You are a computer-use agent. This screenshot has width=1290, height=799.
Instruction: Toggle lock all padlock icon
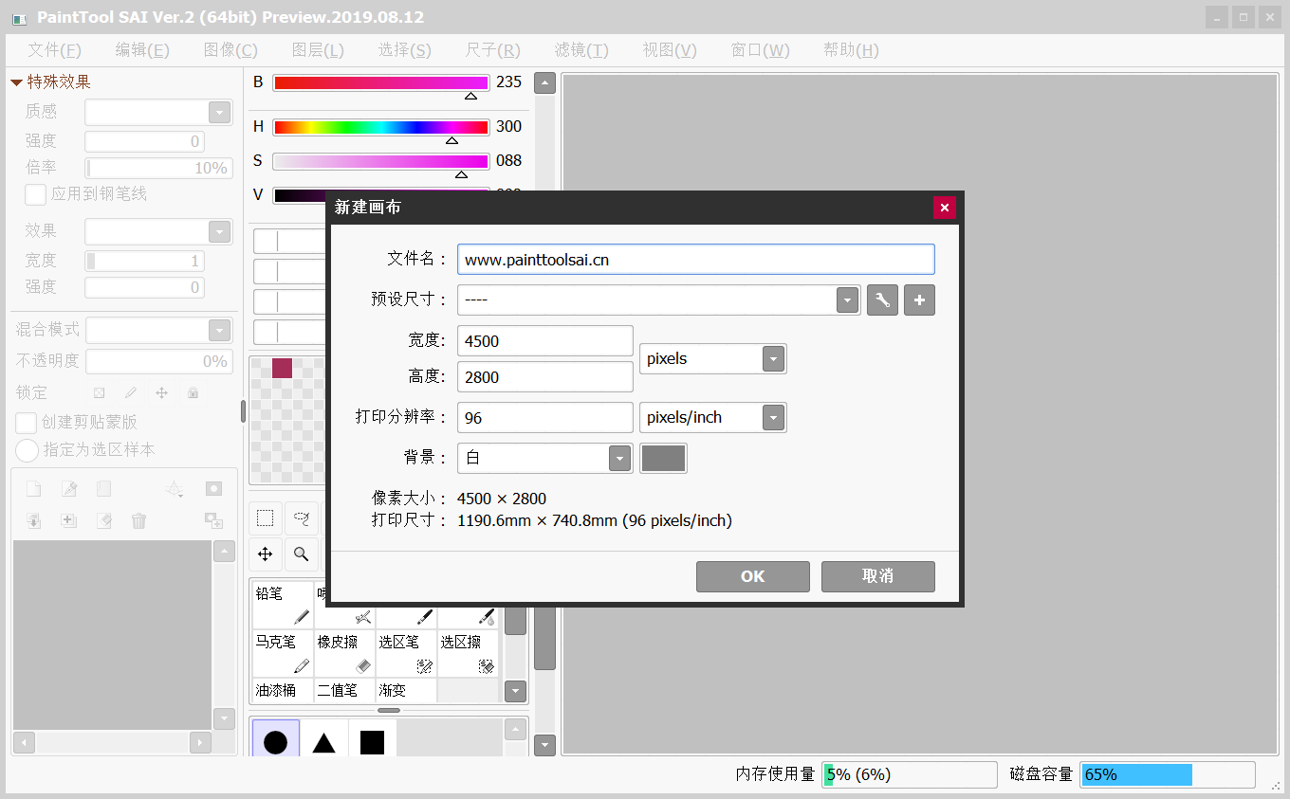point(193,392)
